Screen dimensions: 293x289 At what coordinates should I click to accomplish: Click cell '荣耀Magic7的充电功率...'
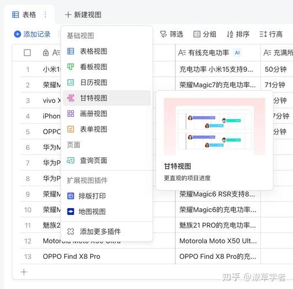pos(218,85)
